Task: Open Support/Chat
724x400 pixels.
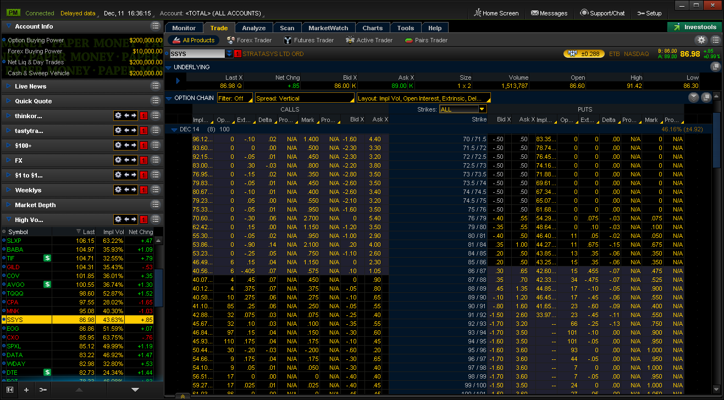Action: (x=603, y=13)
